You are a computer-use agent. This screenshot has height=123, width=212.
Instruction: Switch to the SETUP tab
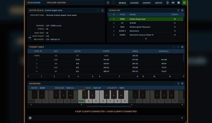point(158,3)
